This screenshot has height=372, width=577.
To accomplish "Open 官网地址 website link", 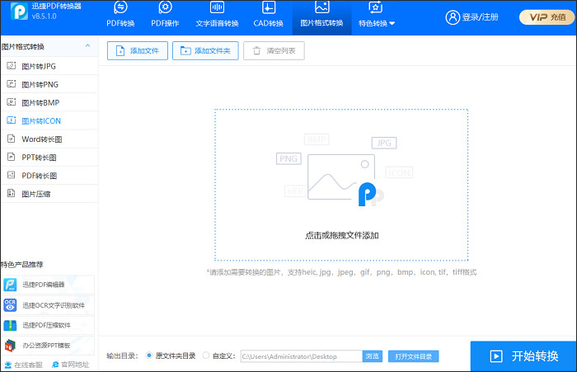I will point(71,365).
